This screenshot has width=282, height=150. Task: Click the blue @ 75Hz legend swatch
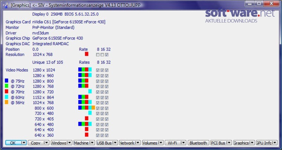coord(6,81)
